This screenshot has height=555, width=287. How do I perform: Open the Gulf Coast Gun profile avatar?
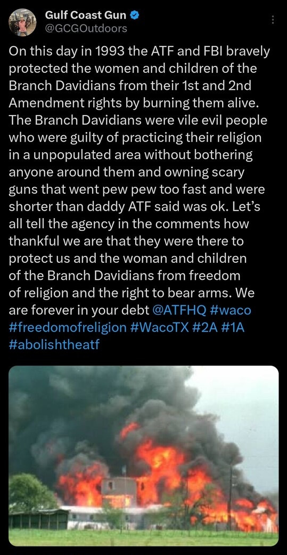point(22,22)
